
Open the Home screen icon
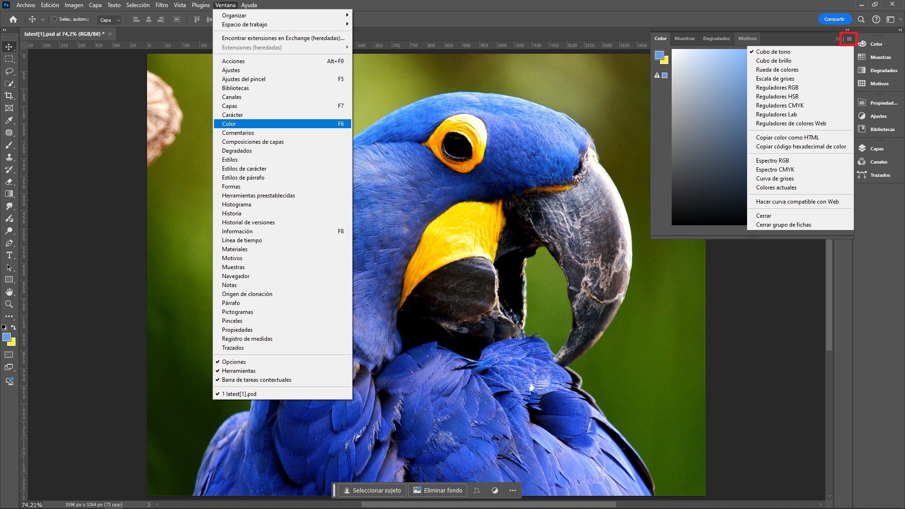click(x=13, y=19)
